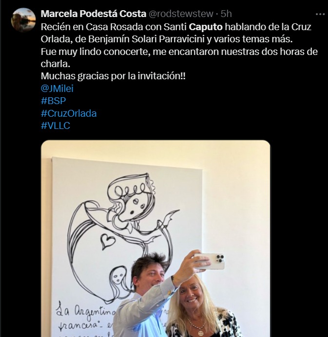Viewport: 328px width, 337px height.
Task: Open the #BSP hashtag
Action: coord(53,101)
